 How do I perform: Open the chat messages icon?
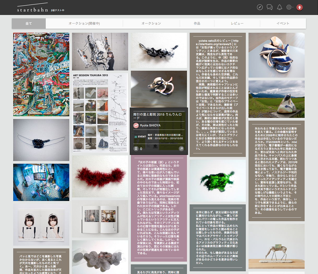[269, 7]
